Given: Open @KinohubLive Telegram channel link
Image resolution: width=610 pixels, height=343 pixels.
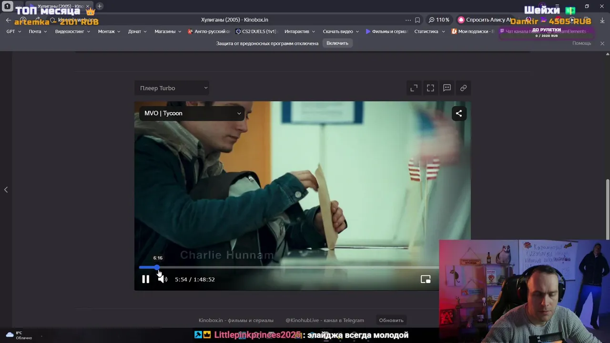Looking at the screenshot, I should [x=325, y=320].
